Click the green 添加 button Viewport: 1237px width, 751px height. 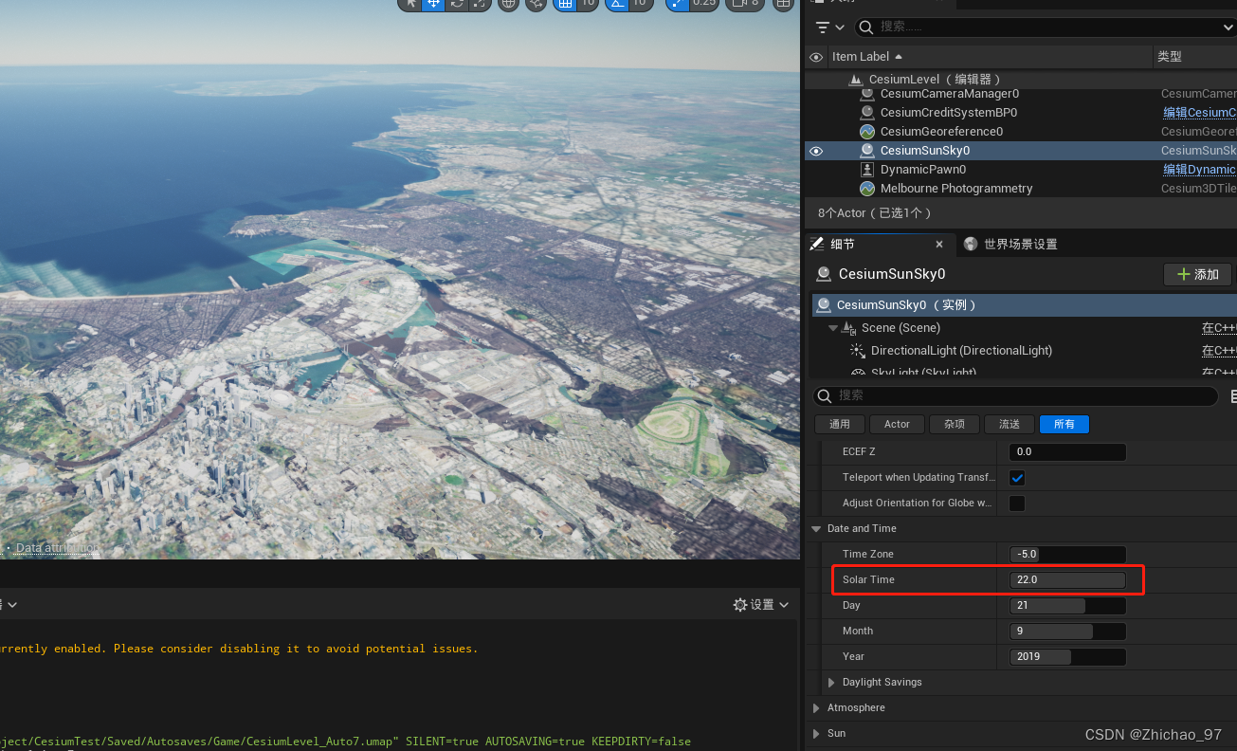1196,274
